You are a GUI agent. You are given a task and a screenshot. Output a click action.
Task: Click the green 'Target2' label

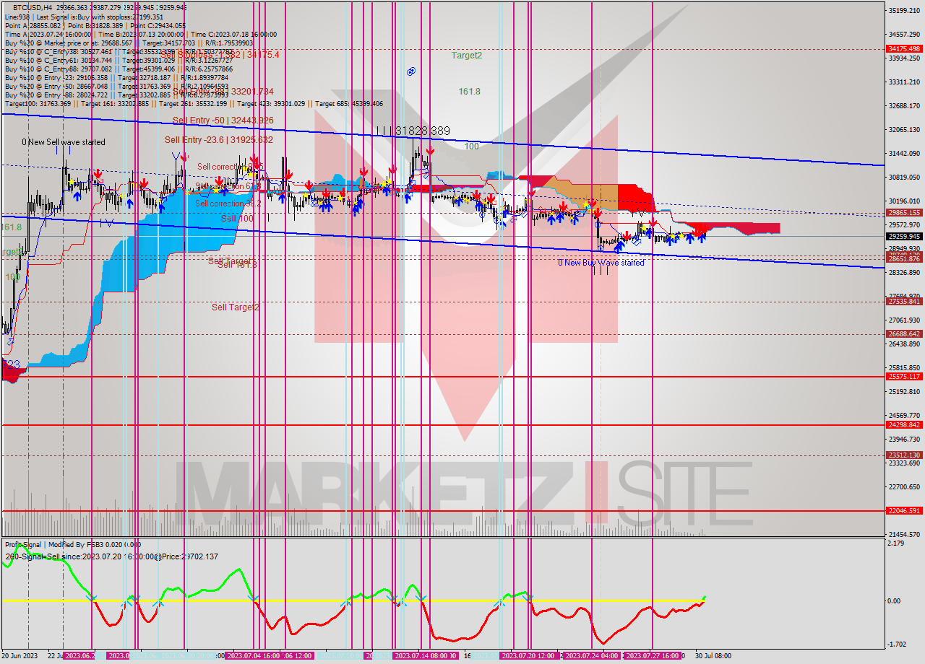(x=467, y=55)
